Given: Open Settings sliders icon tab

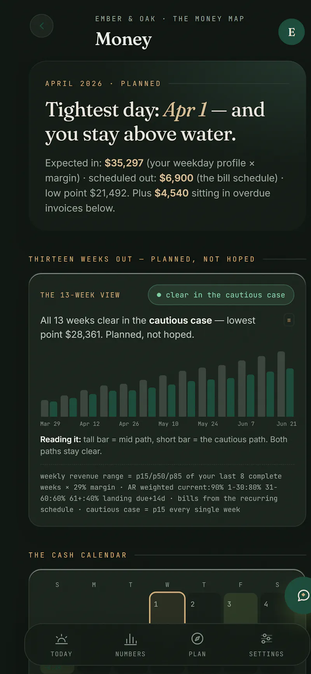Looking at the screenshot, I should click(x=266, y=645).
